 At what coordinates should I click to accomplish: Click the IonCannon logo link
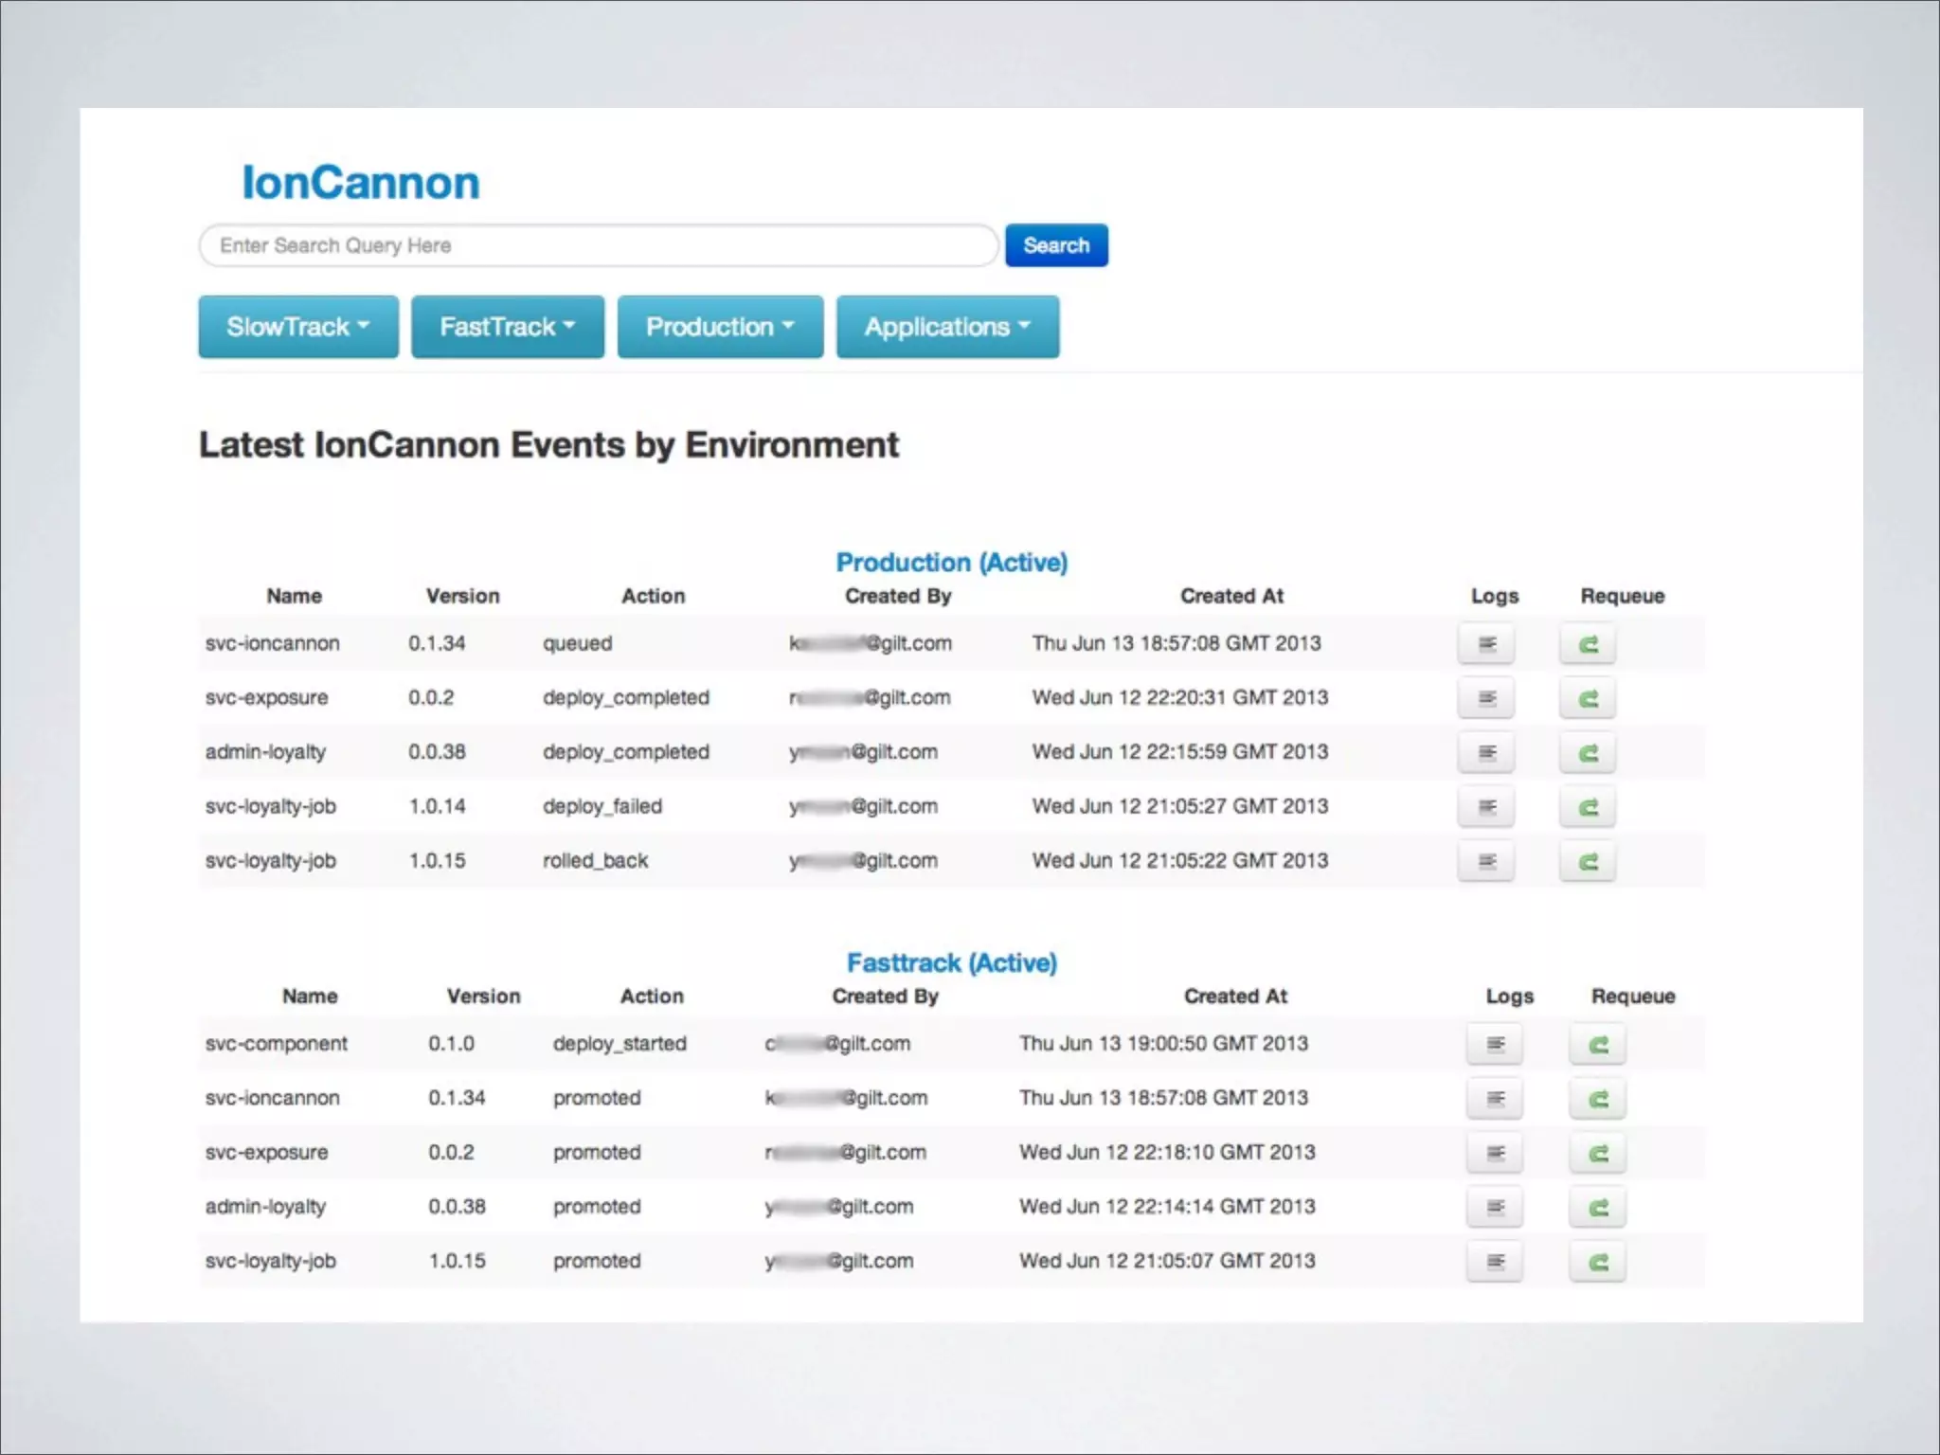tap(361, 183)
